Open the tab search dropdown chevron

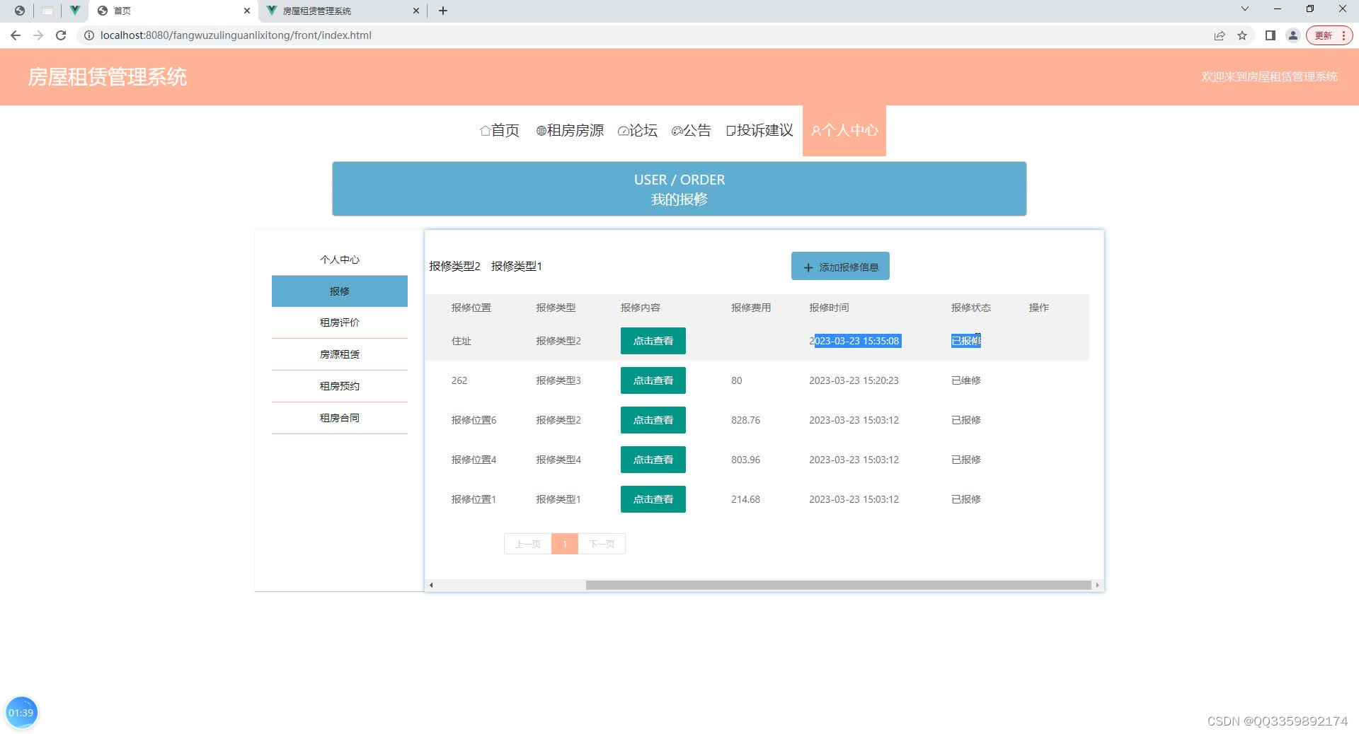(x=1245, y=9)
